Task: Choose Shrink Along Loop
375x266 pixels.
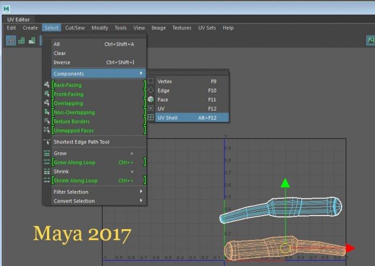Action: [x=98, y=180]
